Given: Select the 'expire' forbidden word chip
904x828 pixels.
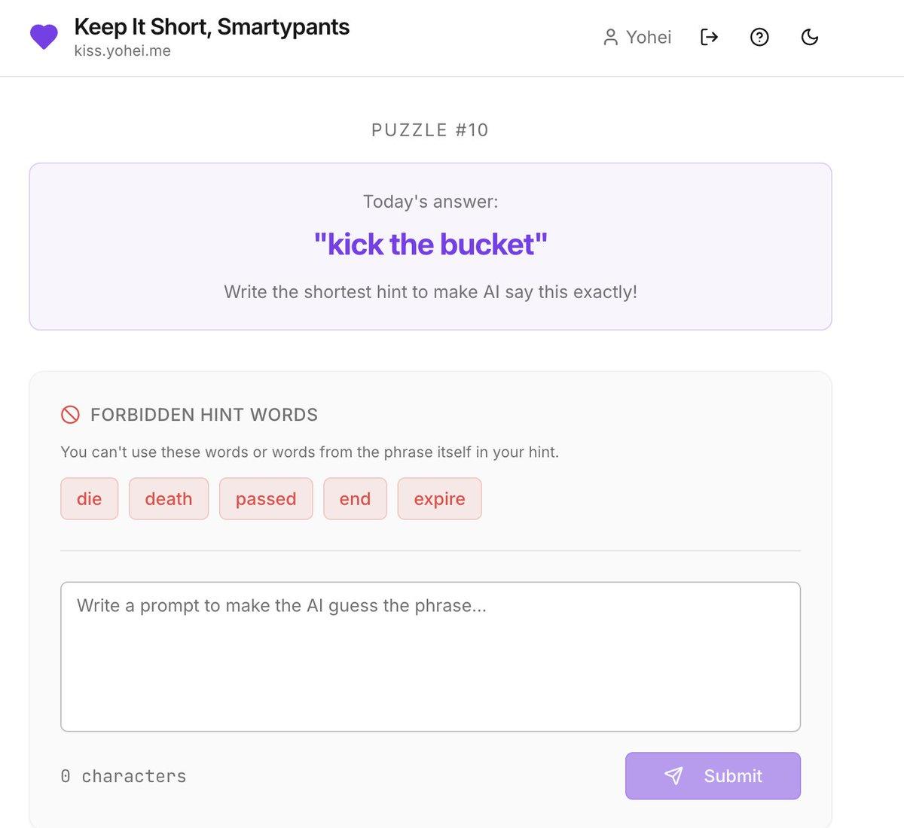Looking at the screenshot, I should [439, 498].
